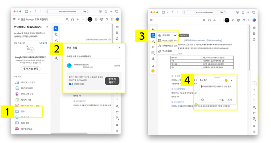Expand Safari sidebar dropdown arrow in right window

click(167, 12)
